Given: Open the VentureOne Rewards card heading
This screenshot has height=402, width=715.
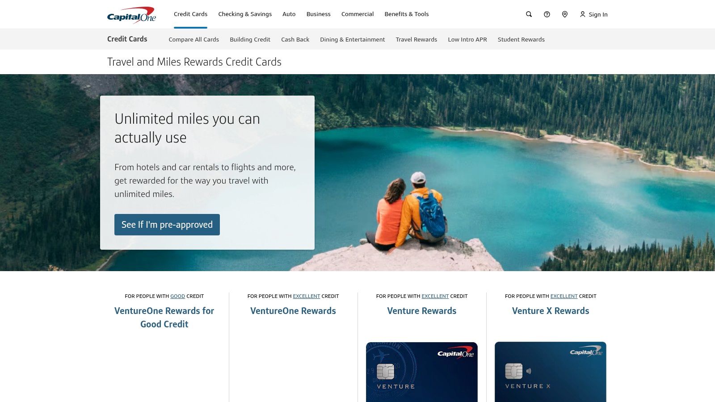Looking at the screenshot, I should point(293,310).
